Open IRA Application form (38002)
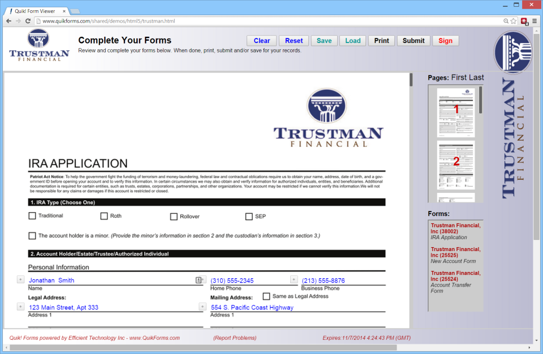 [455, 231]
